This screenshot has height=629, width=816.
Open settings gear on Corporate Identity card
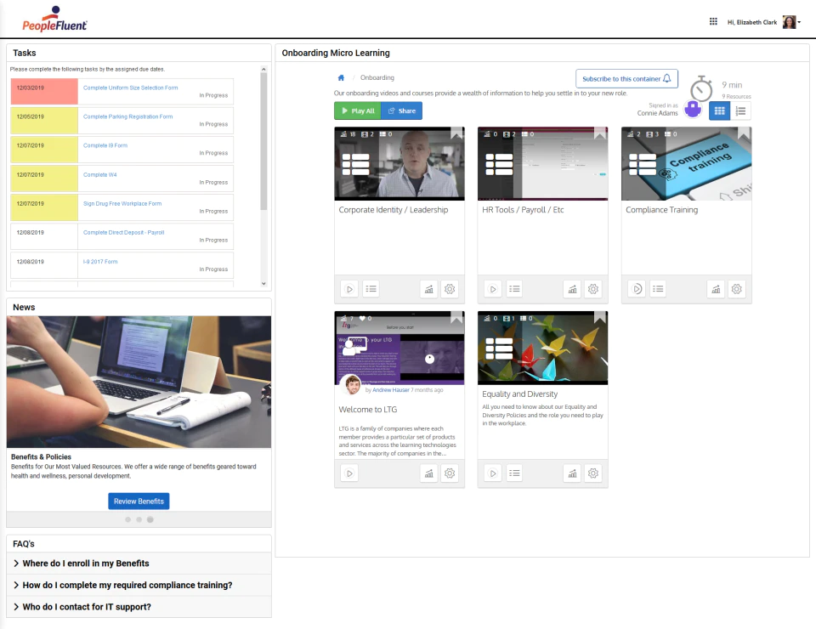[x=450, y=289]
